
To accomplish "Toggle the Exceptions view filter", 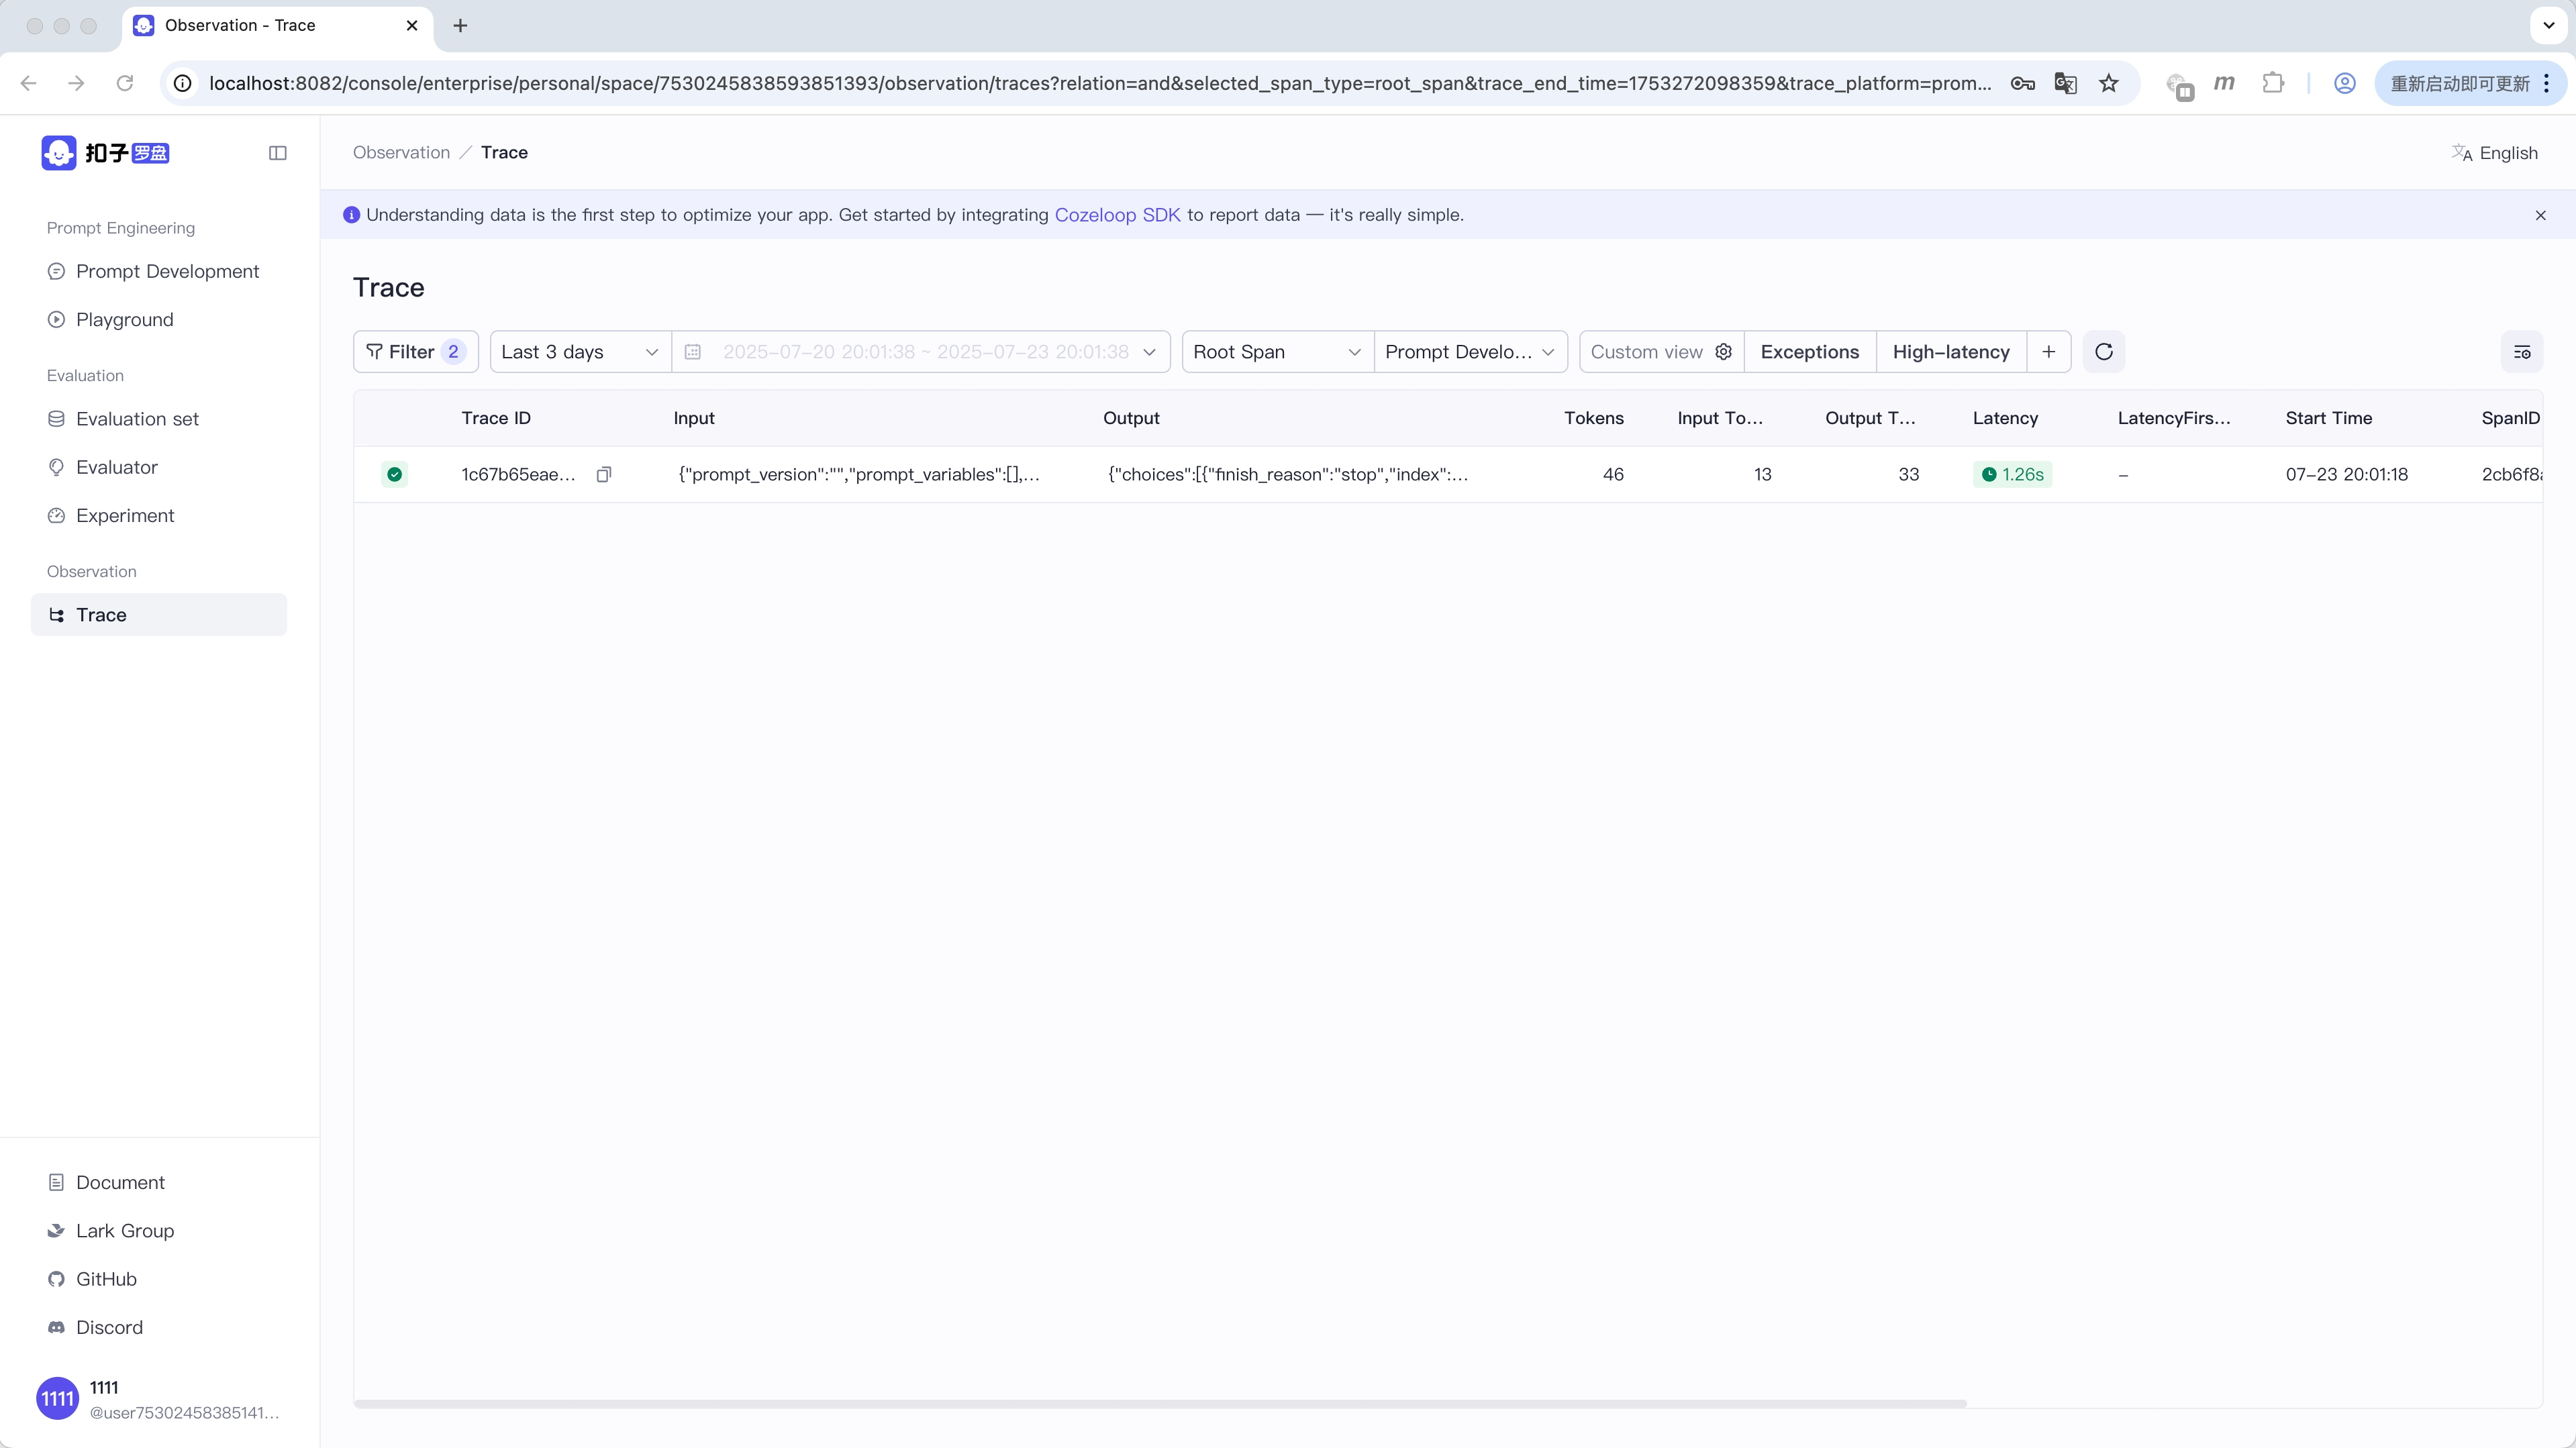I will pyautogui.click(x=1809, y=352).
